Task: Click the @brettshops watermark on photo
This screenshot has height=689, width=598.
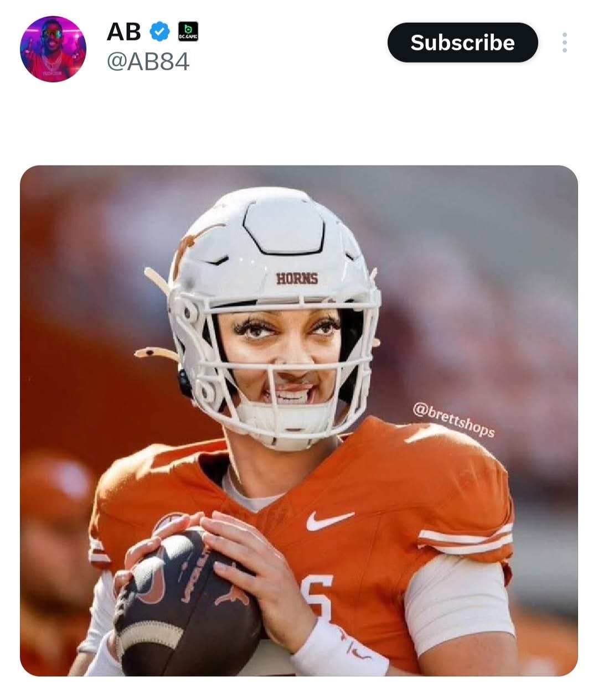Action: click(x=453, y=419)
